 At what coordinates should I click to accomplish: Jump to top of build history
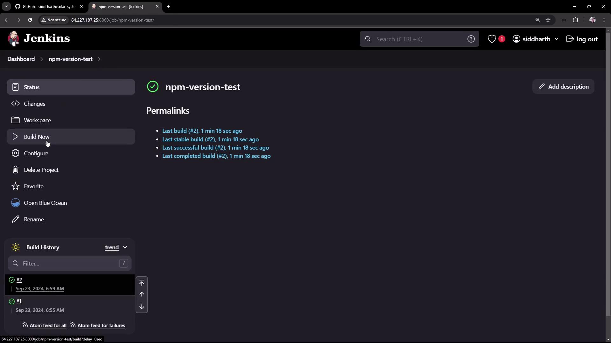click(x=142, y=283)
